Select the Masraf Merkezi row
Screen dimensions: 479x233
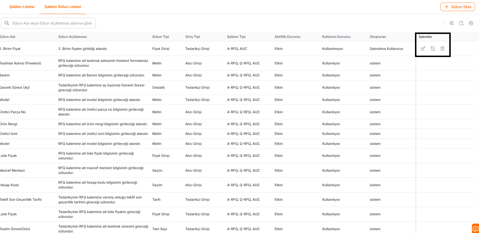pos(13,171)
